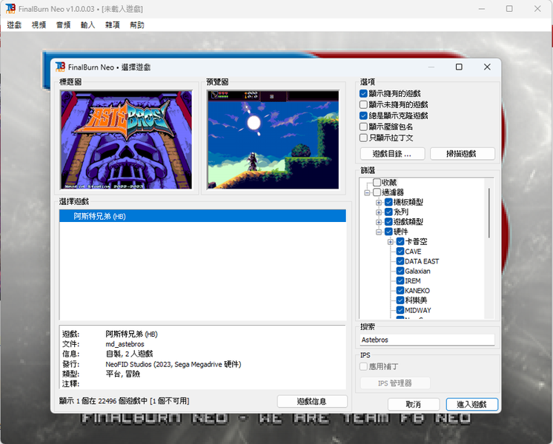
Task: Click the 遊戲目錄 ... button
Action: click(392, 154)
